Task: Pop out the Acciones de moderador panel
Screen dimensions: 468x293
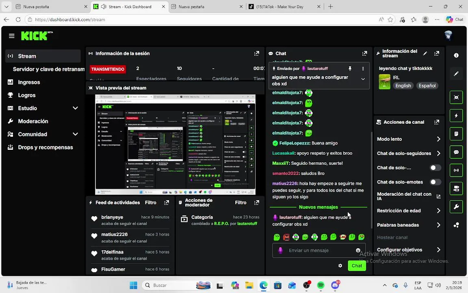Action: pyautogui.click(x=257, y=203)
